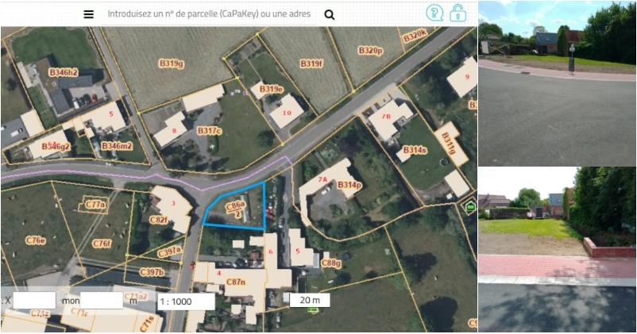Select parcel C87n on the map
This screenshot has height=334, width=637.
point(236,281)
